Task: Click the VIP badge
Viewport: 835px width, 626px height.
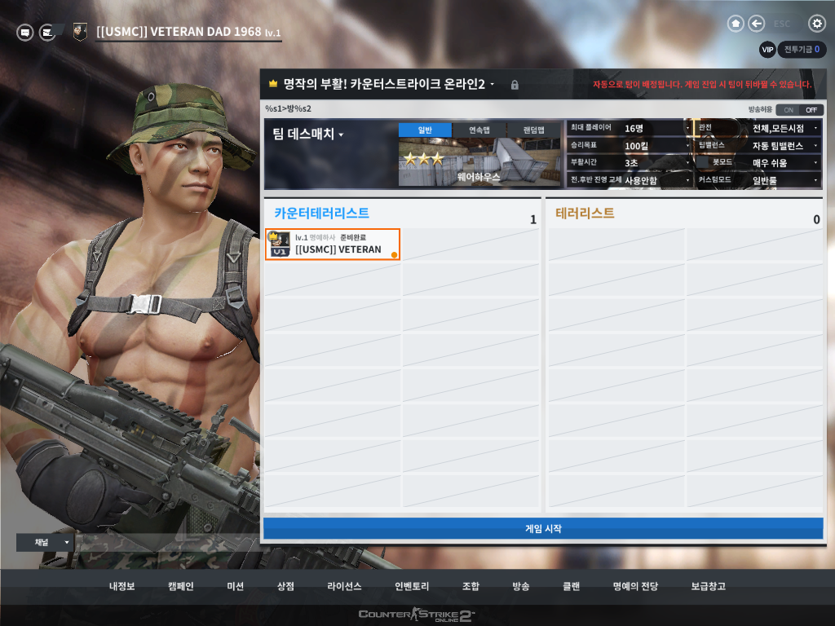Action: pos(767,50)
